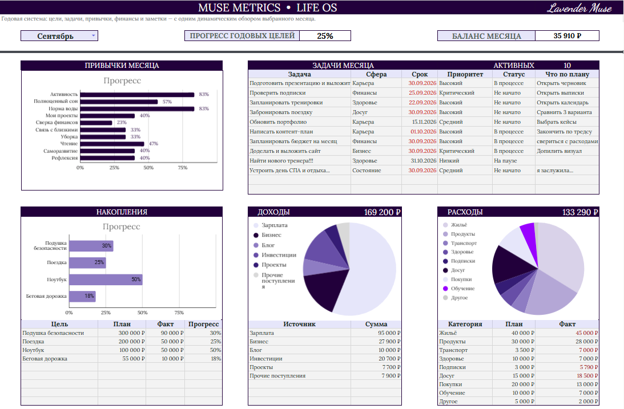Viewport: 624px width, 409px height.
Task: Click the Обучение legend dot in Расходы
Action: coord(445,289)
